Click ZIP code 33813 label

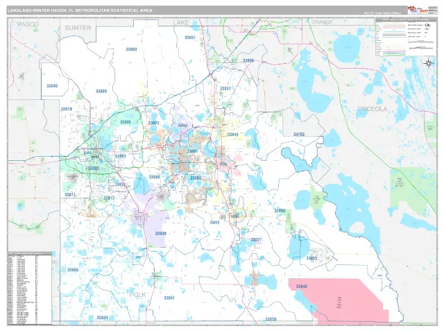pyautogui.click(x=109, y=198)
